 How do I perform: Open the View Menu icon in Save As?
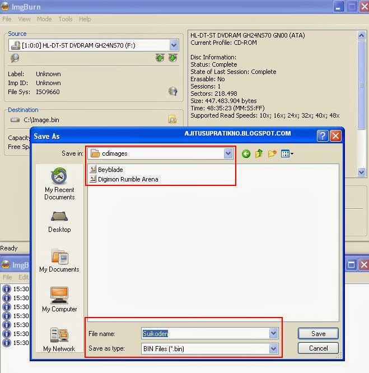point(287,153)
